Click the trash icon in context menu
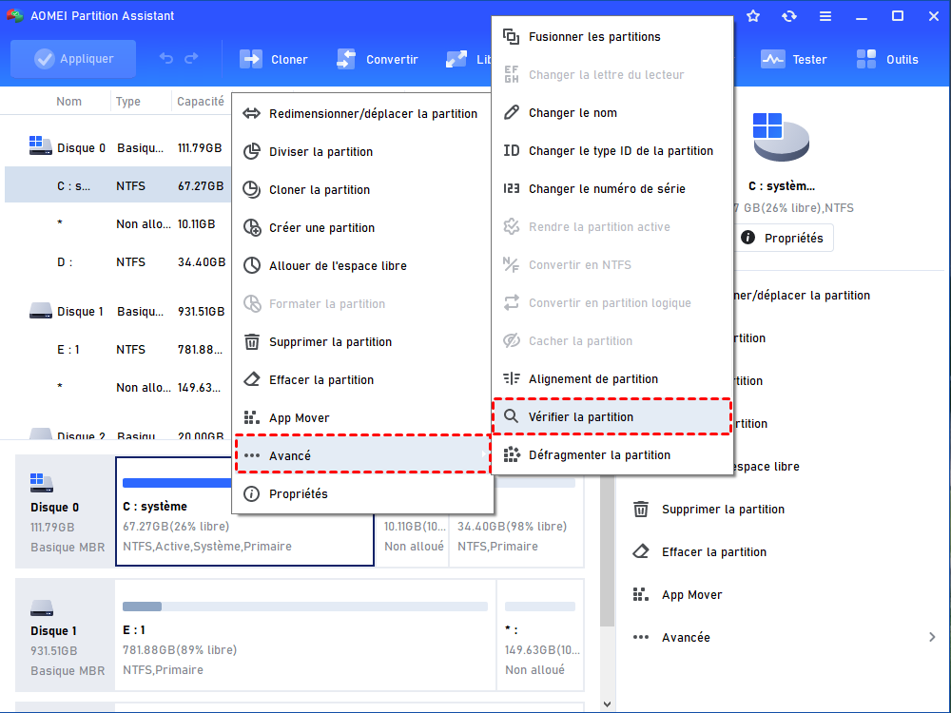This screenshot has height=713, width=951. (x=252, y=342)
